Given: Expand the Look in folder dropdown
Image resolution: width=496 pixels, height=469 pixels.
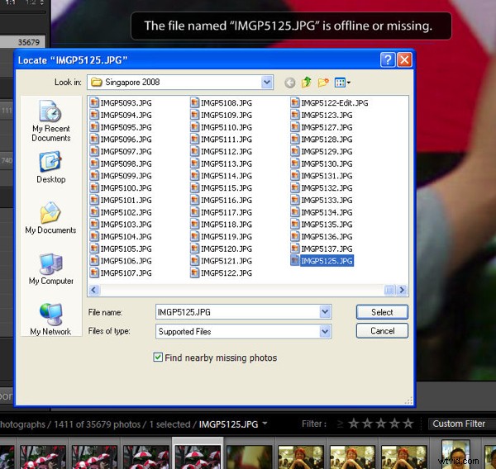Looking at the screenshot, I should (267, 83).
